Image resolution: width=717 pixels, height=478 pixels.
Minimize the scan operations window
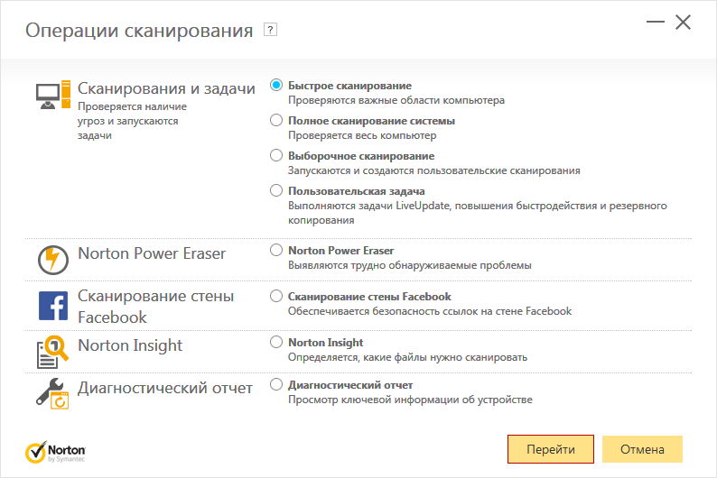656,22
